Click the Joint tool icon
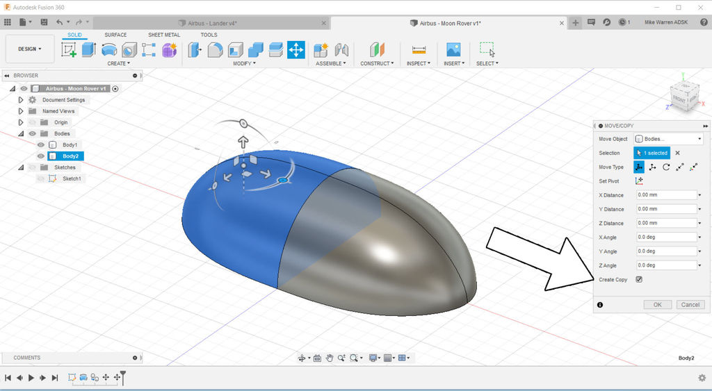The image size is (712, 391). (x=341, y=50)
